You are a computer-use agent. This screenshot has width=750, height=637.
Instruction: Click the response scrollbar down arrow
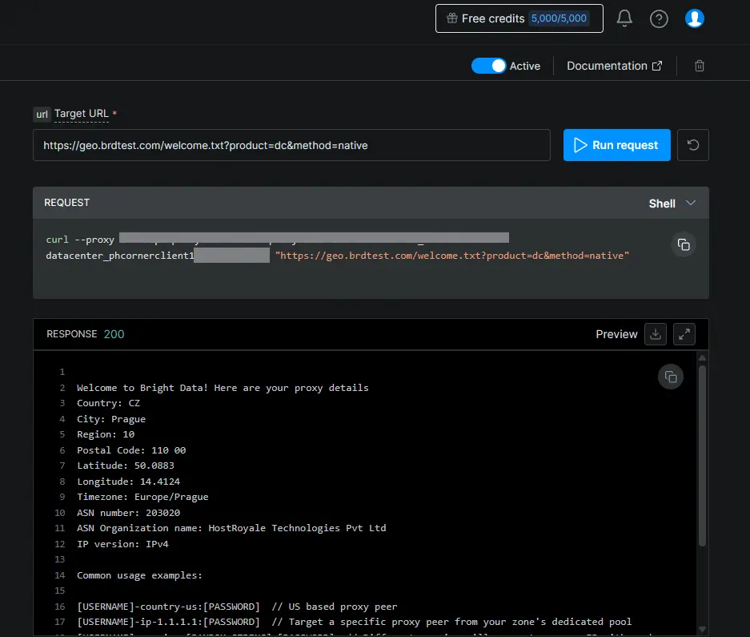702,629
